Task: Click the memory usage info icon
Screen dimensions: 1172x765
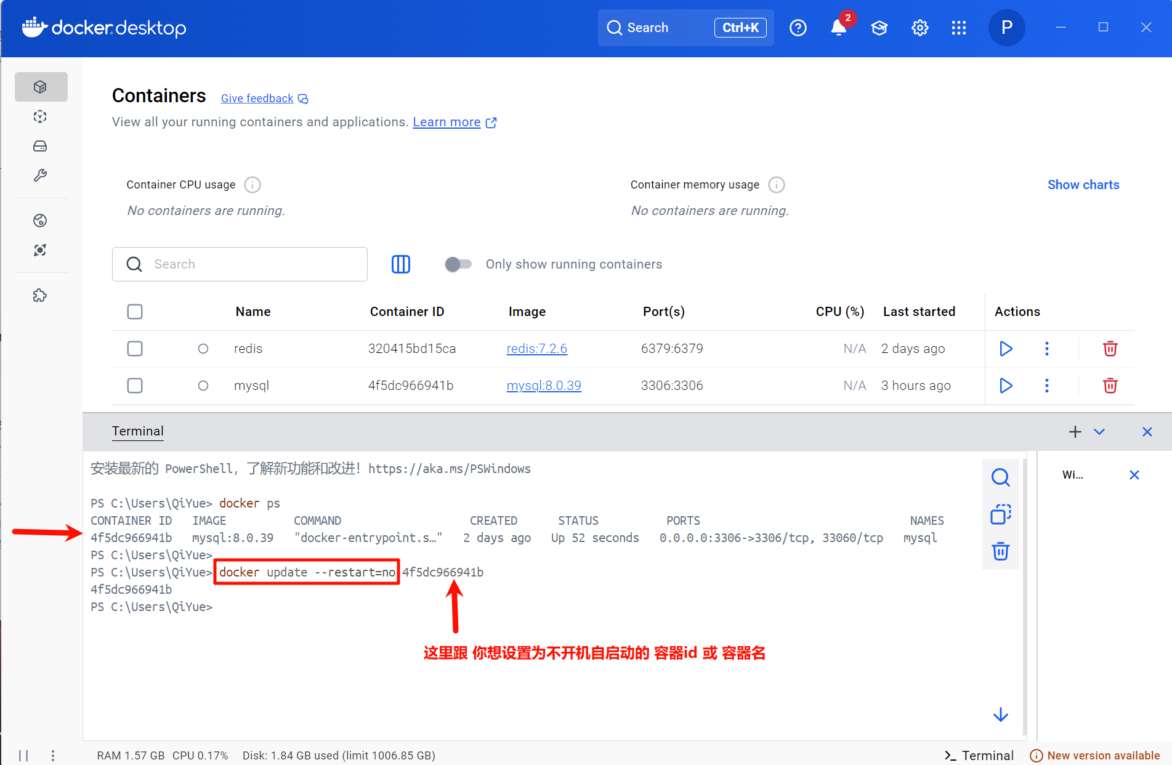Action: (777, 185)
